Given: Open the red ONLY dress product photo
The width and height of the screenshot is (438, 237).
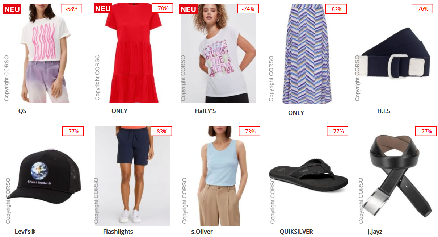Looking at the screenshot, I should [131, 53].
